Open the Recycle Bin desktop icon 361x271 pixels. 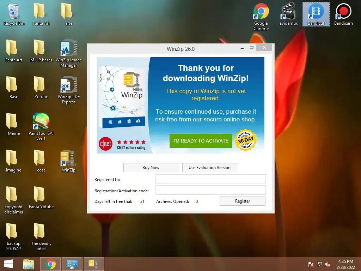14,14
